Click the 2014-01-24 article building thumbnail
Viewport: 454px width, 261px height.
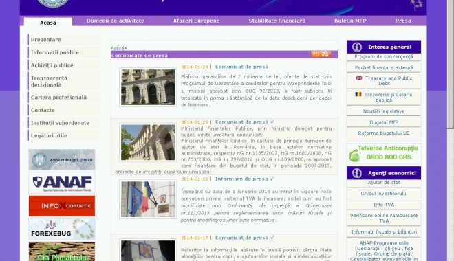(148, 87)
